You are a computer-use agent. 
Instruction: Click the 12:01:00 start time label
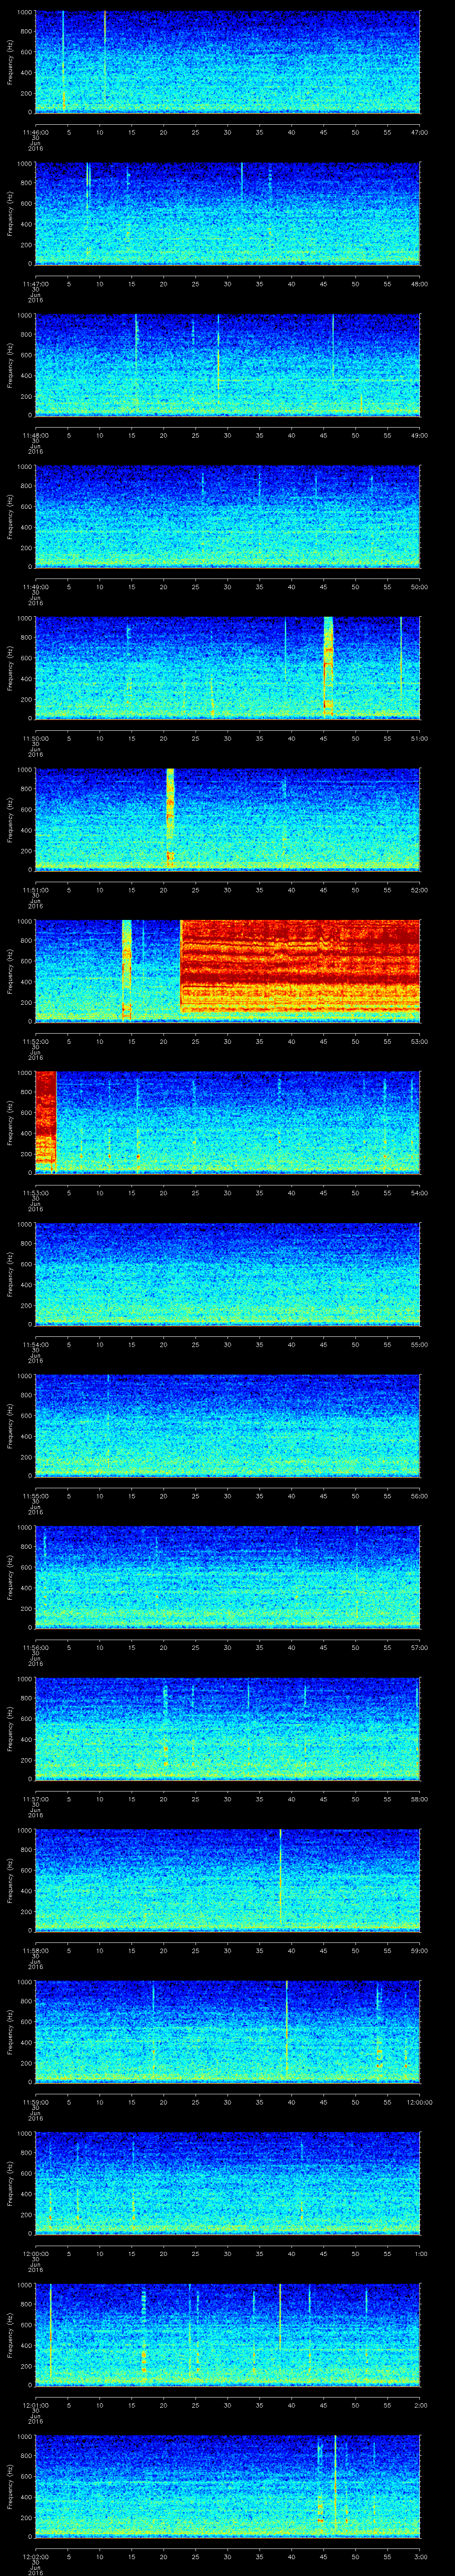coord(35,2406)
